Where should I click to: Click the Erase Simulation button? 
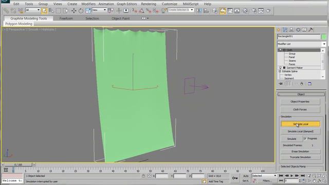(x=300, y=152)
